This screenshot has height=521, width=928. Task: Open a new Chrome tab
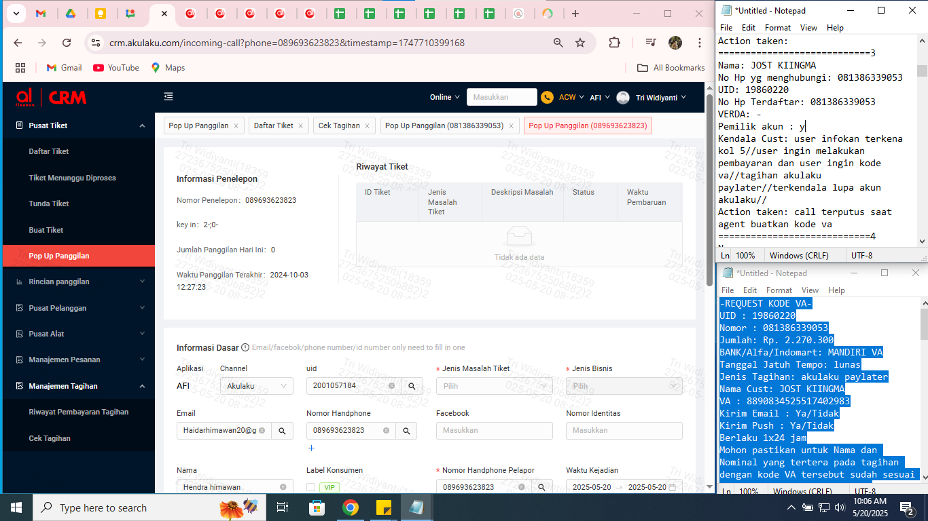pyautogui.click(x=575, y=14)
